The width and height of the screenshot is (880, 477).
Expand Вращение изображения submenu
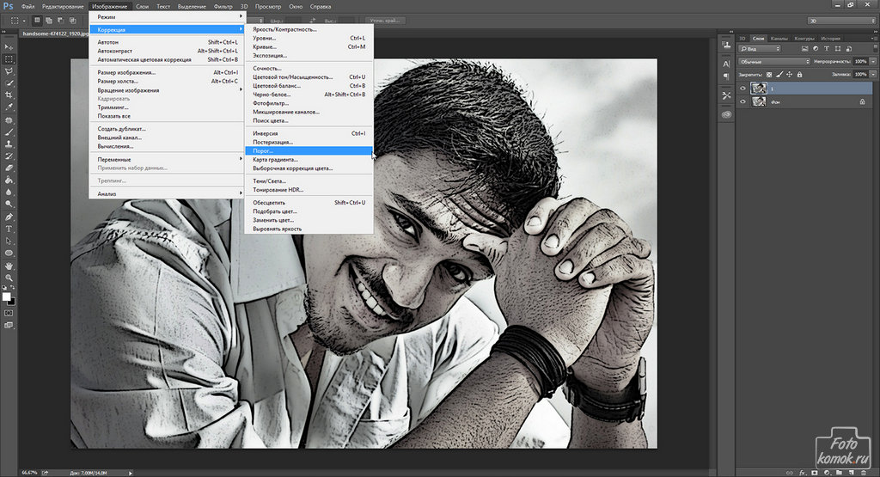coord(167,89)
